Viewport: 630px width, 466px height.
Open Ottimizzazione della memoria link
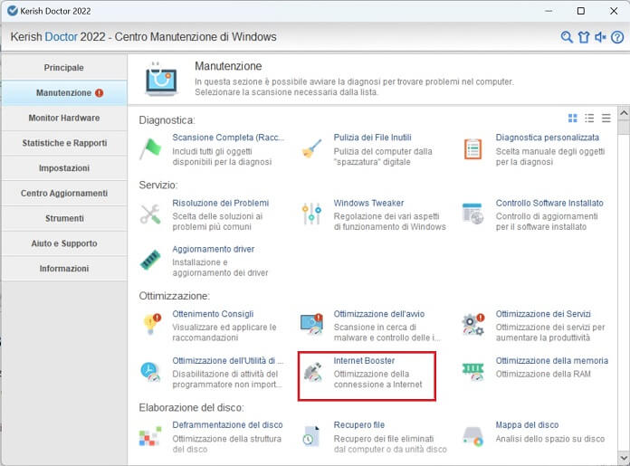pyautogui.click(x=551, y=361)
